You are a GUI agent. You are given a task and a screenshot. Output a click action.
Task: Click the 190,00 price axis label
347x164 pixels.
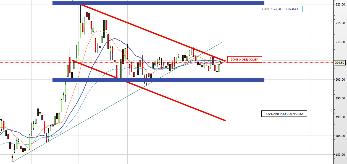tap(340, 117)
